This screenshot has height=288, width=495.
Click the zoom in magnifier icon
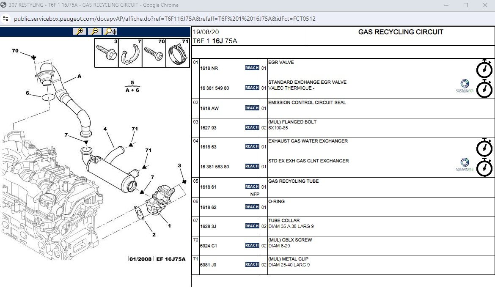pyautogui.click(x=80, y=31)
